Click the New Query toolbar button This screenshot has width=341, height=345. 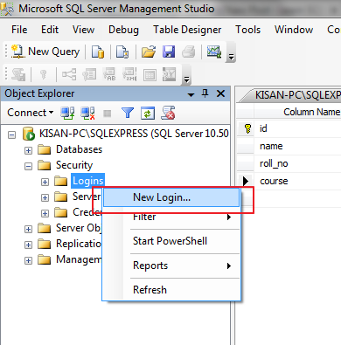pos(45,52)
